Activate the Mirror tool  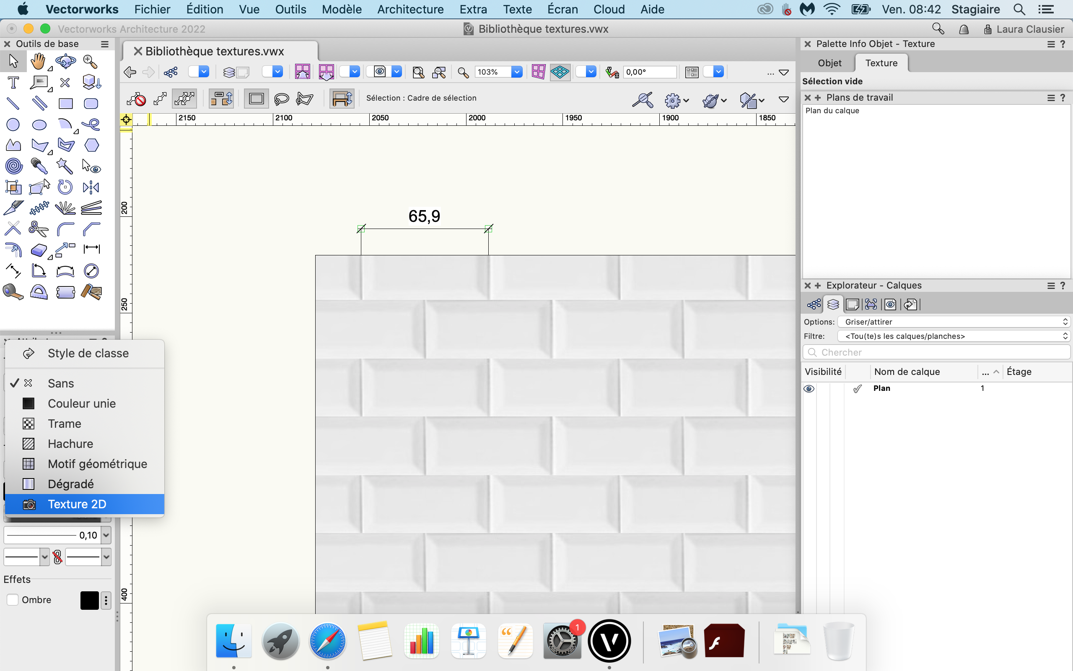(91, 187)
